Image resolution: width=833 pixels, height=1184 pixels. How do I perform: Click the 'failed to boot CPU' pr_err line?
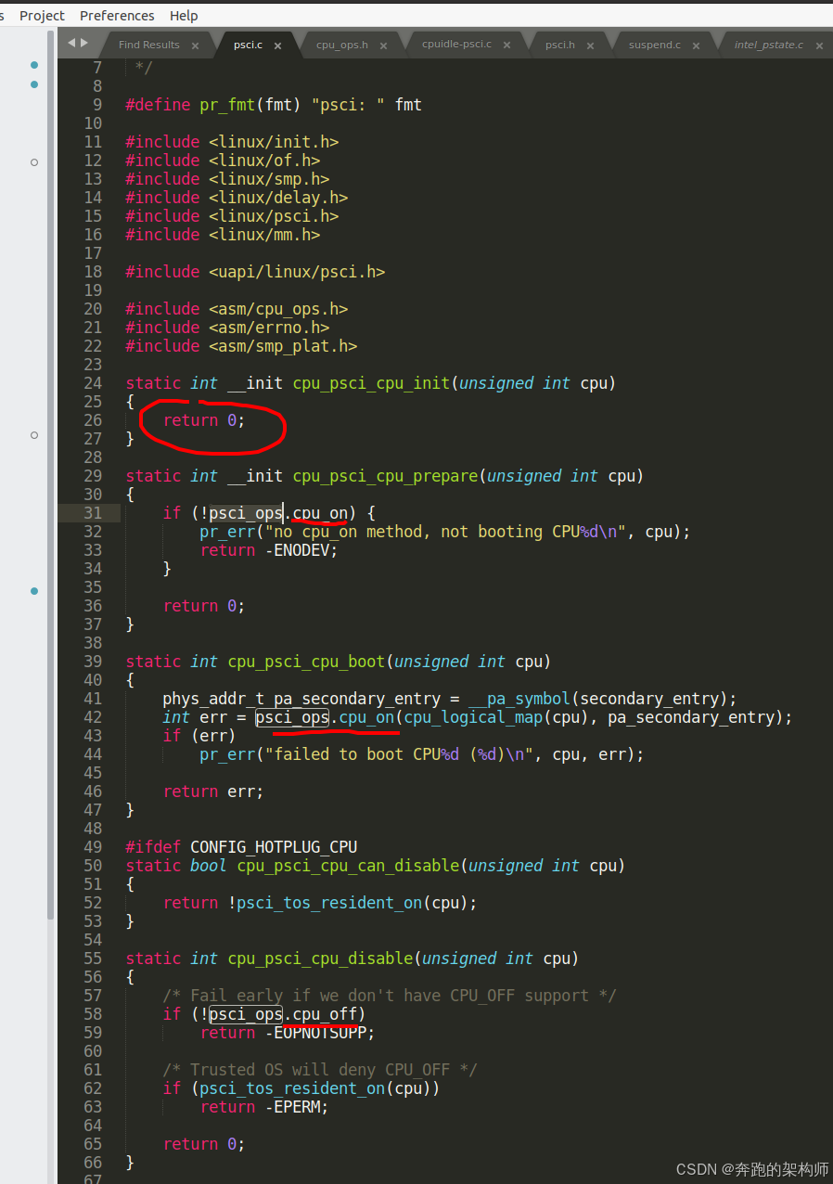[422, 754]
